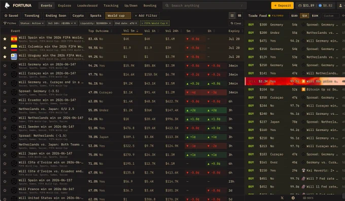Viewport: 345px width, 201px height.
Task: Star the Will Curaçao win on 2026-06-14 event
Action: [x=5, y=74]
